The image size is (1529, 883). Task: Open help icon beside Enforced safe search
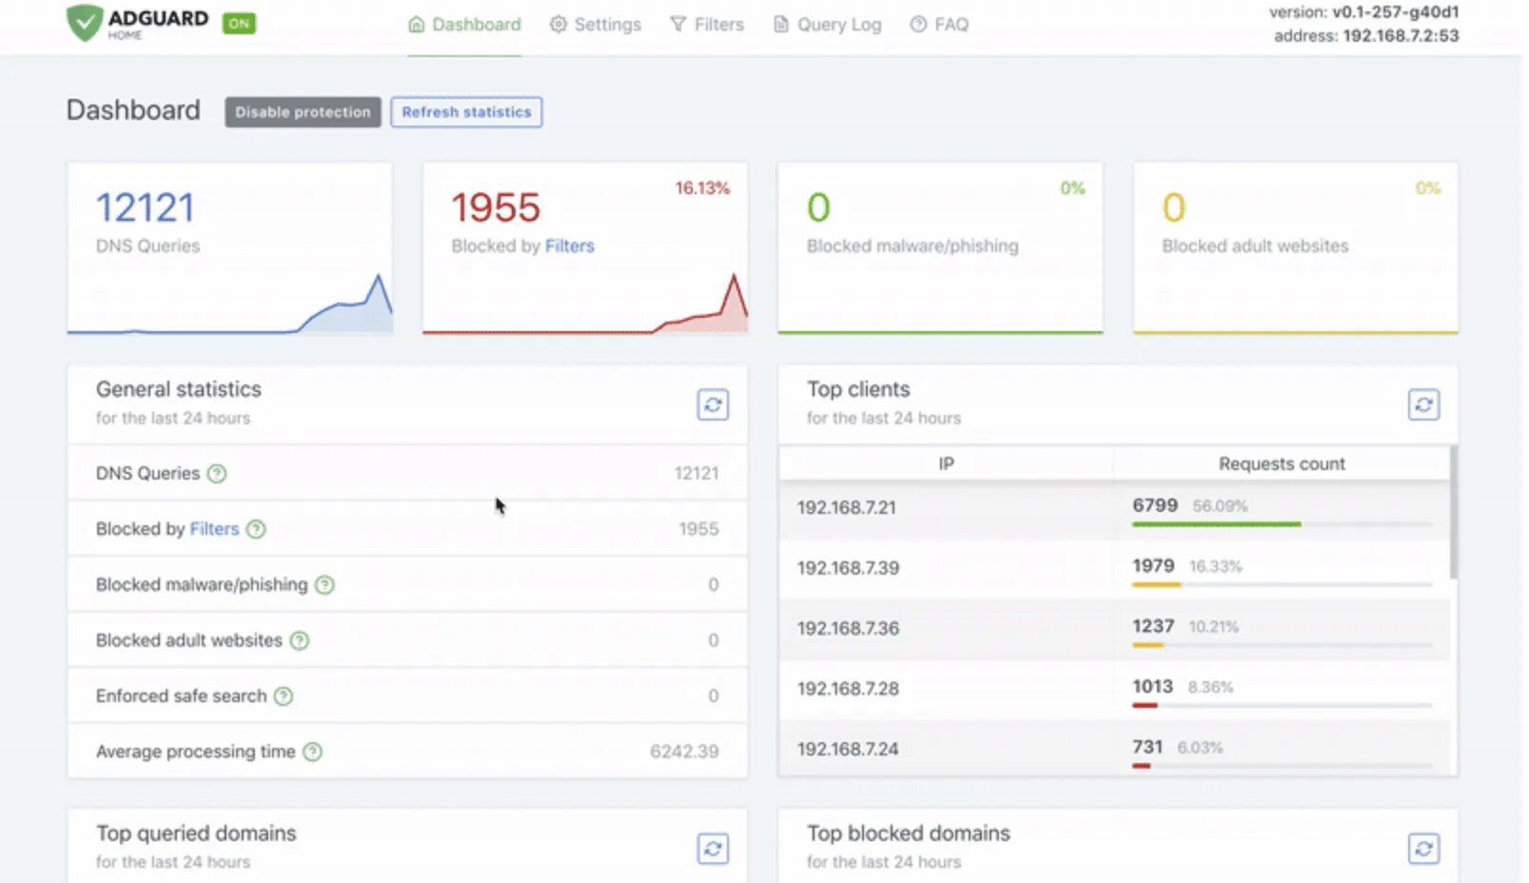284,696
